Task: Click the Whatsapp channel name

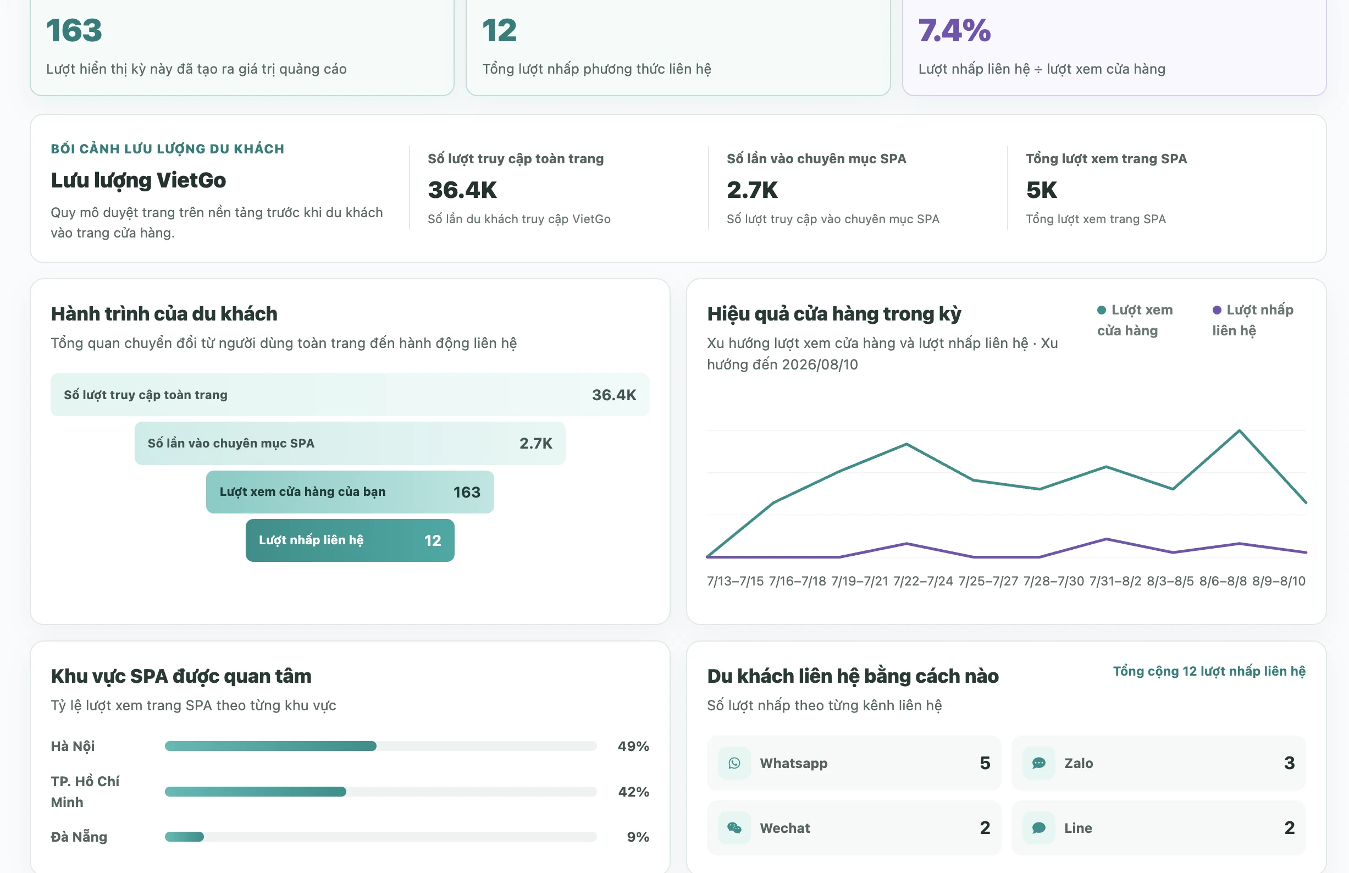Action: coord(794,764)
